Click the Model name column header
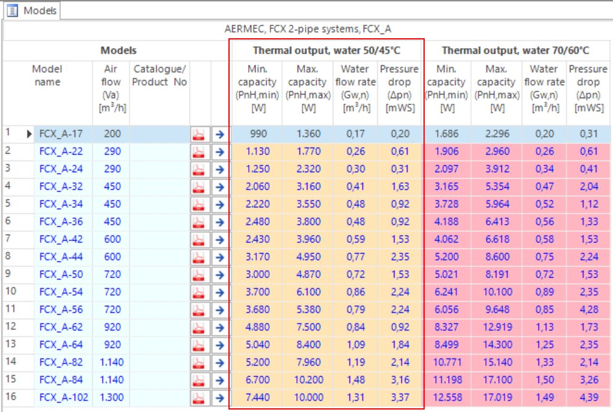The image size is (613, 412). 48,76
